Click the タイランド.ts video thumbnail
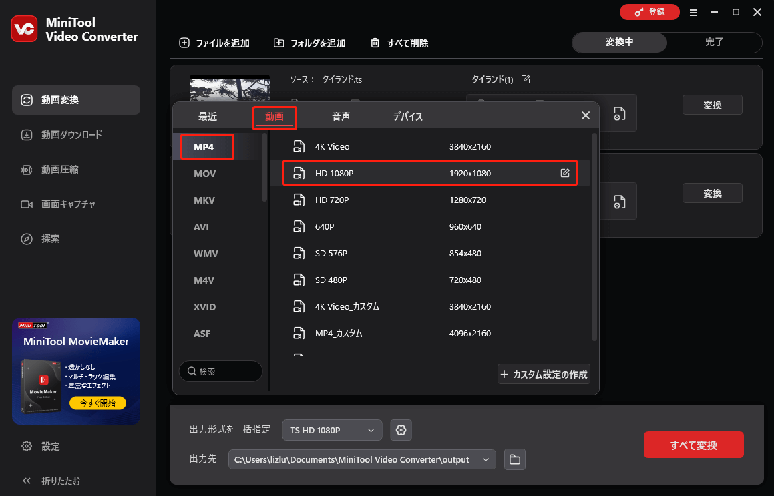Viewport: 774px width, 496px height. coord(230,89)
